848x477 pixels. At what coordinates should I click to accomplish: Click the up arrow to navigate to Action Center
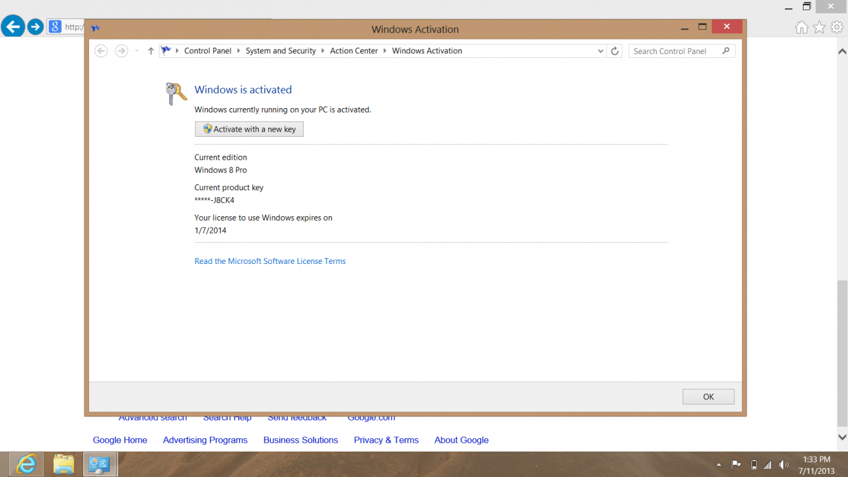point(150,50)
